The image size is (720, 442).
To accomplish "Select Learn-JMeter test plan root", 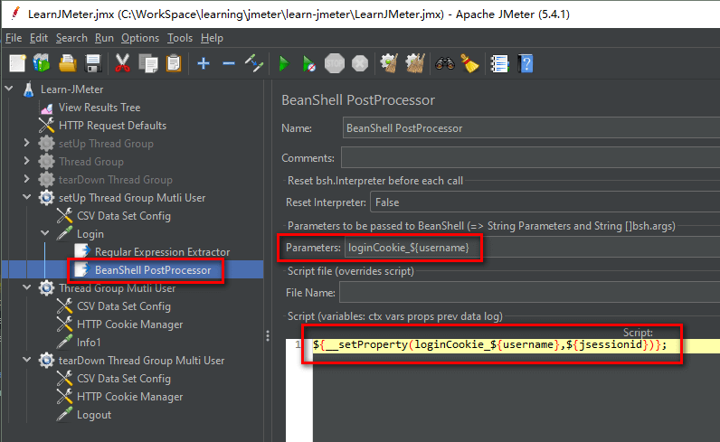I will 71,89.
